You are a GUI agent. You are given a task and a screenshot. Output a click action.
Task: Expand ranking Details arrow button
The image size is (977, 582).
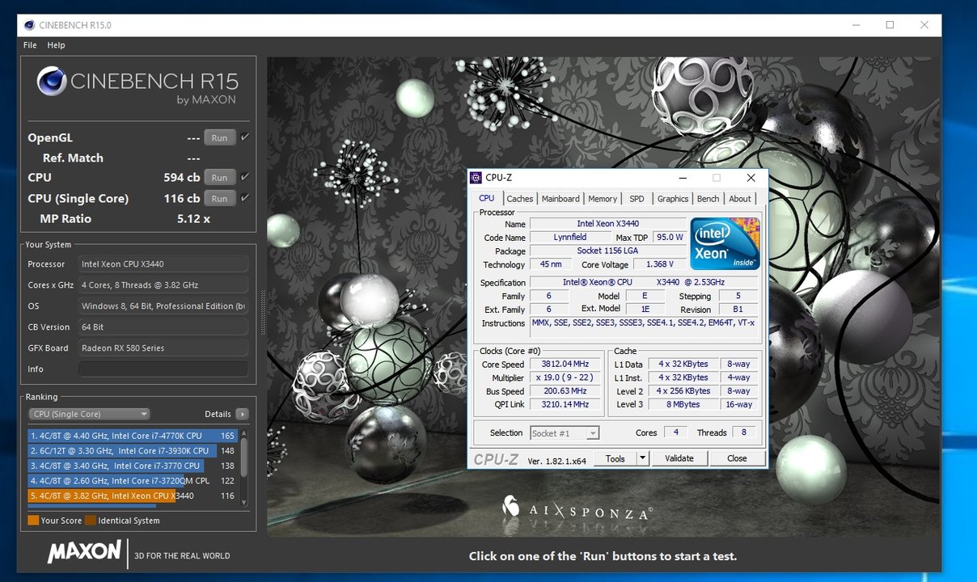242,414
